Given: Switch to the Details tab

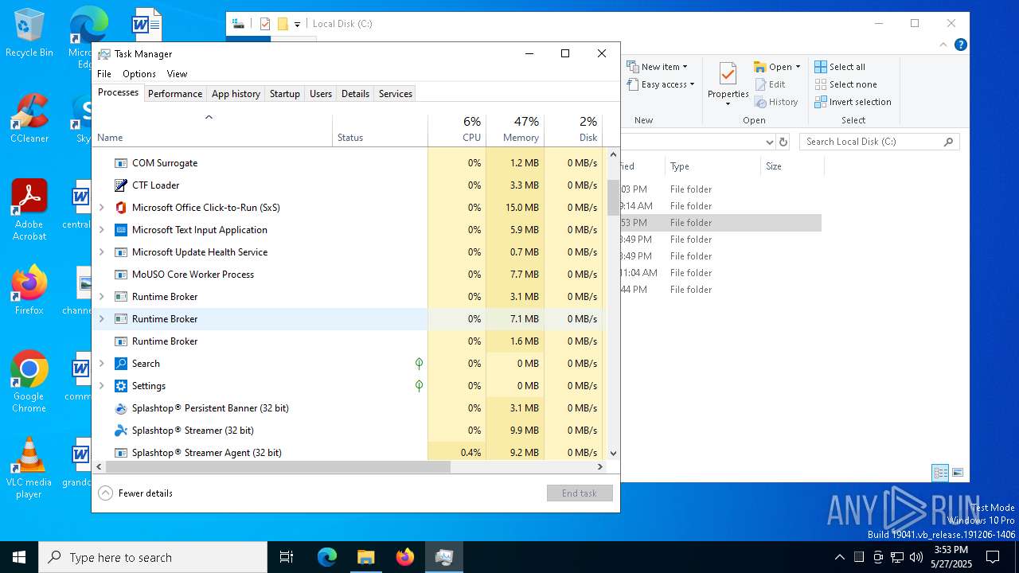Looking at the screenshot, I should pyautogui.click(x=355, y=94).
